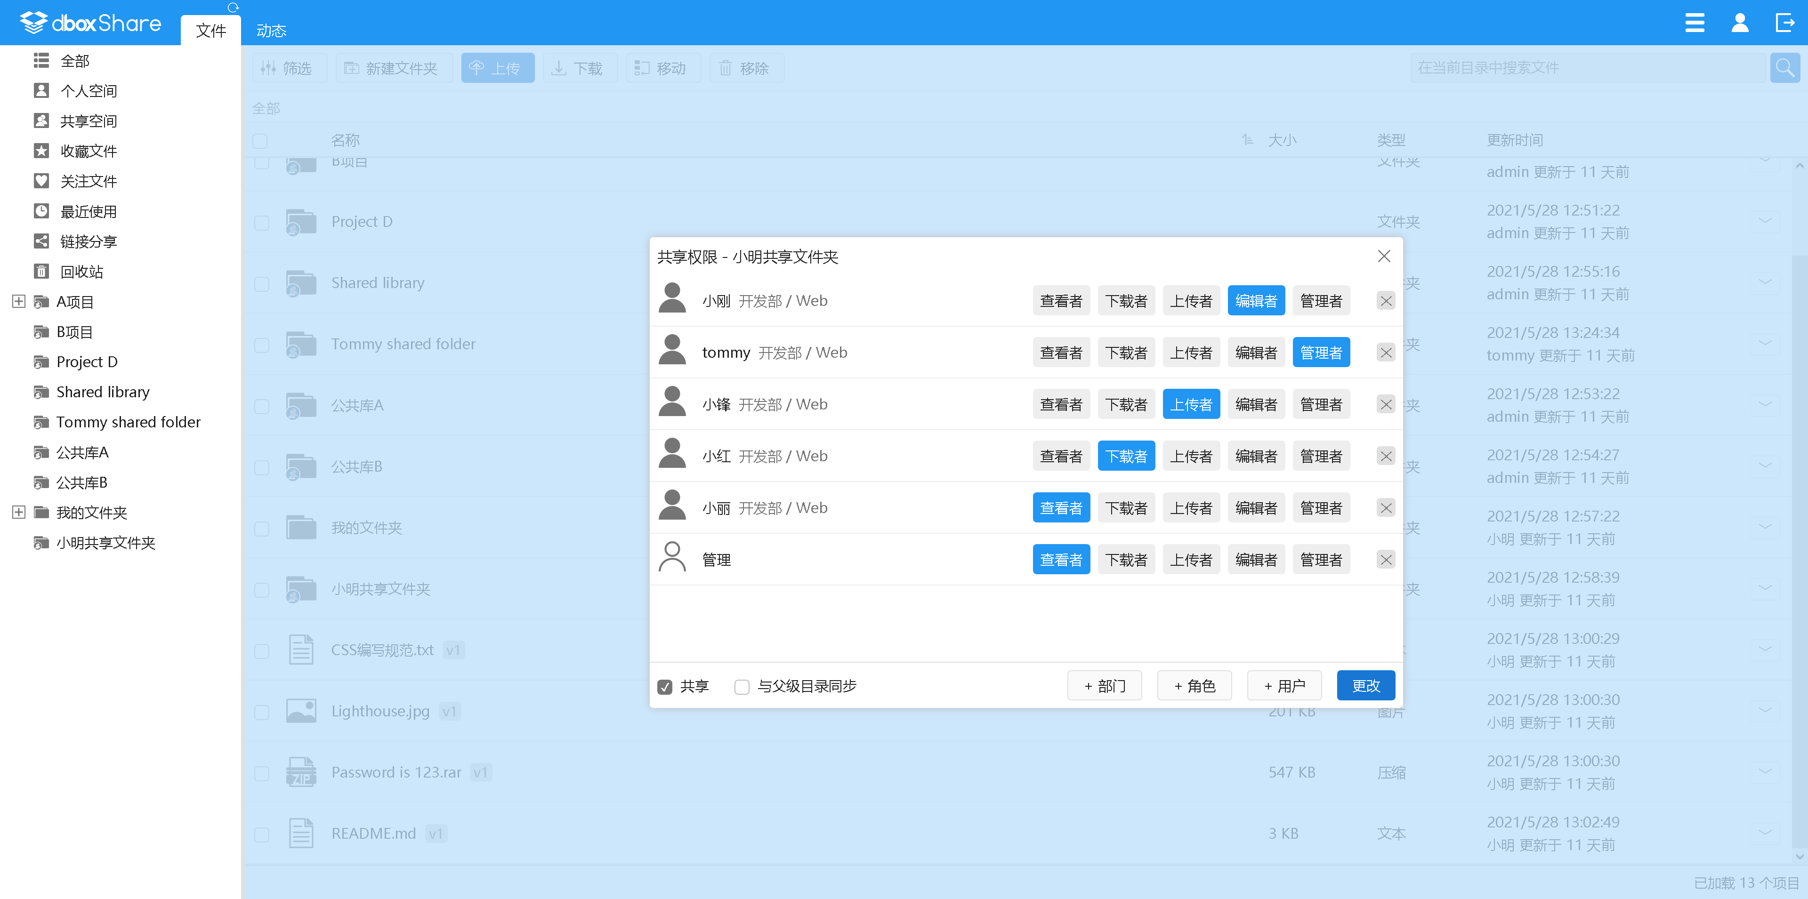Image resolution: width=1808 pixels, height=899 pixels.
Task: Open the 公共库A row dropdown arrow
Action: pos(1765,404)
